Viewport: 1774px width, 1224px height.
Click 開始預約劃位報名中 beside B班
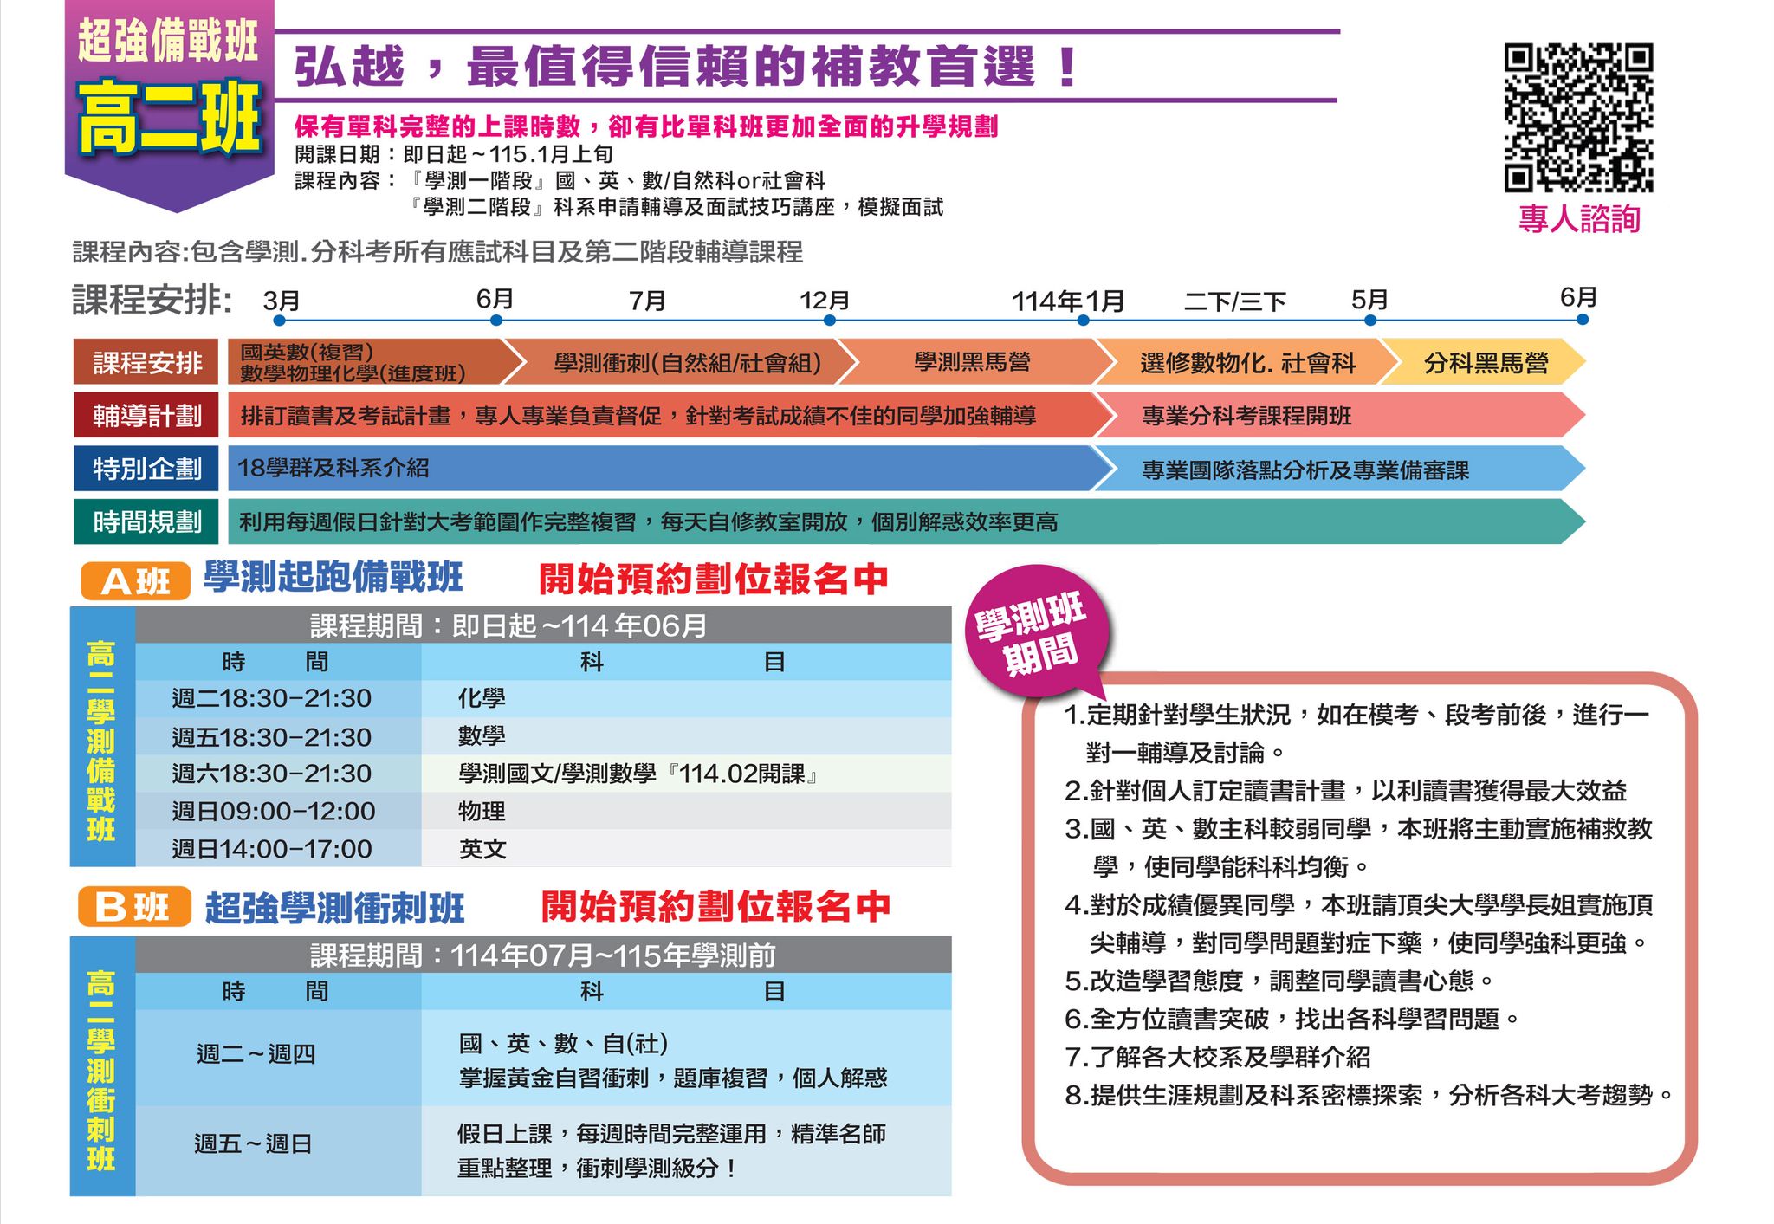tap(715, 907)
